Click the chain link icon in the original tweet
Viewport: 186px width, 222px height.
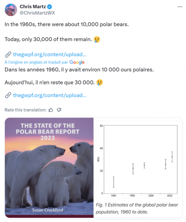8,55
